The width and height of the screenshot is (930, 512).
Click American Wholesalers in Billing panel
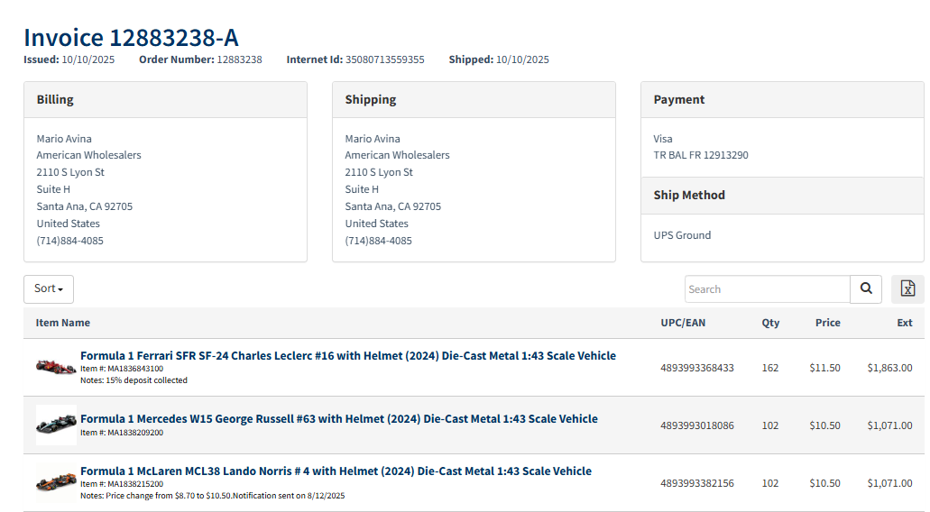click(89, 155)
